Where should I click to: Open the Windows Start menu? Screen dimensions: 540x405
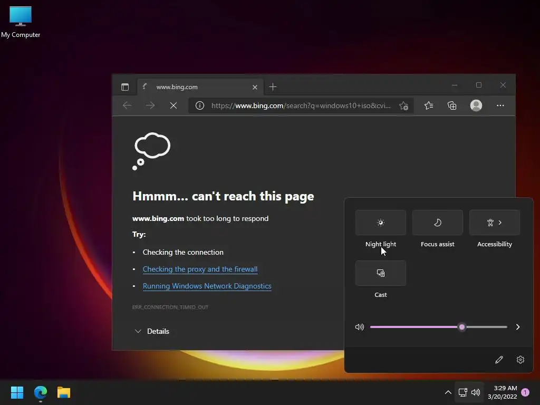click(x=17, y=392)
